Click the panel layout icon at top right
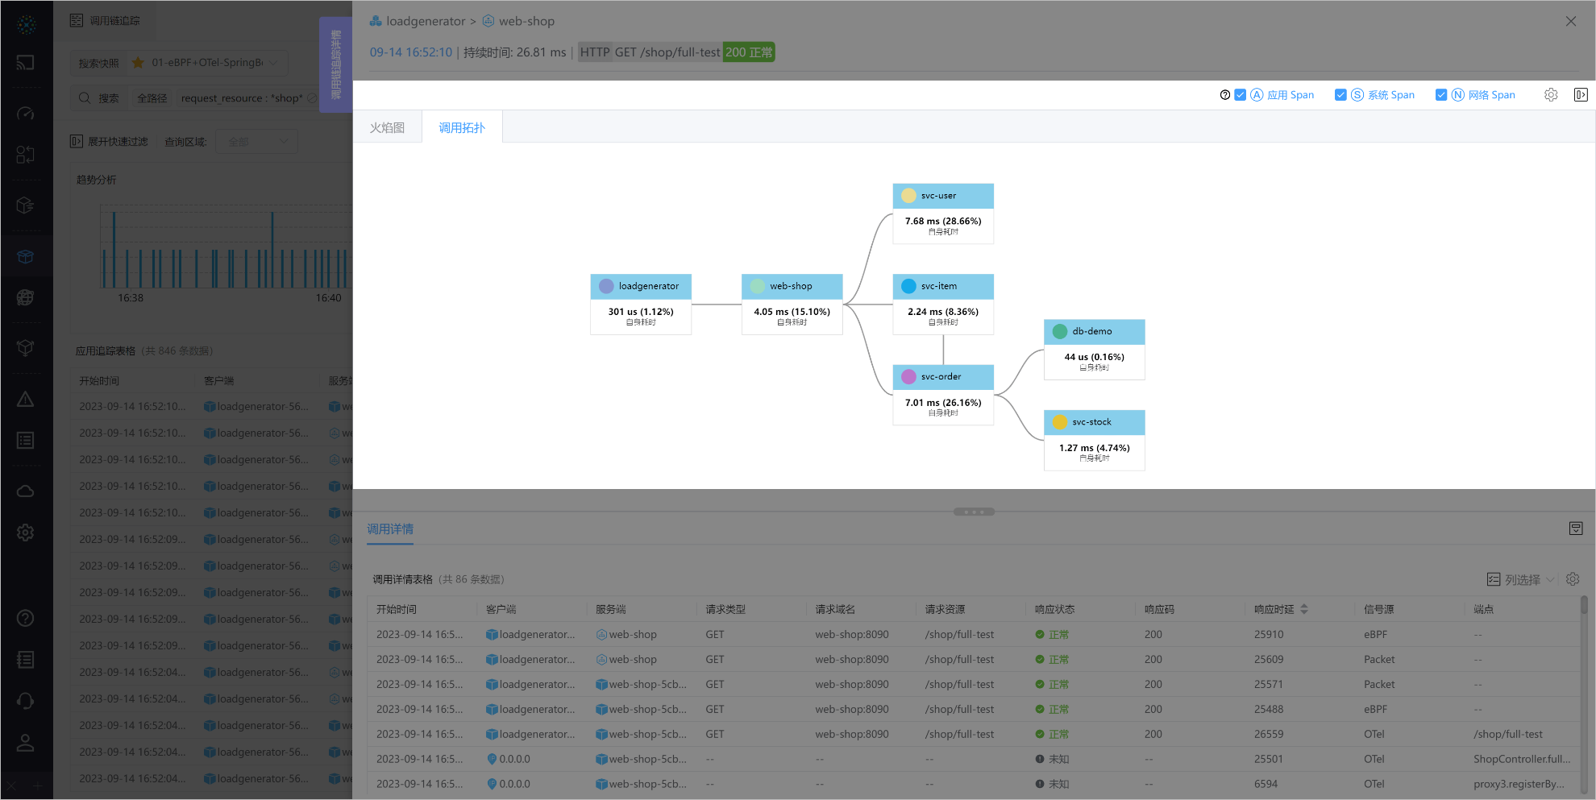Viewport: 1596px width, 800px height. [1581, 95]
